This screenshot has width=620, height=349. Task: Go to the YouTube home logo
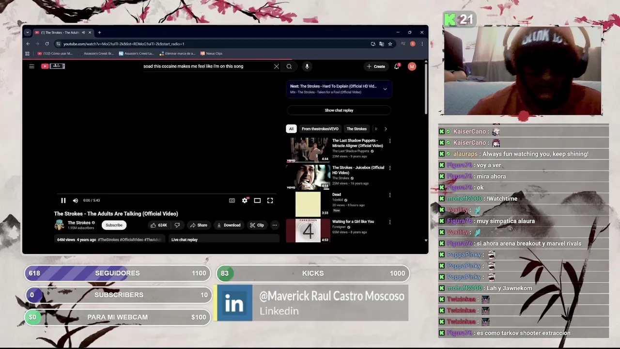coord(53,66)
